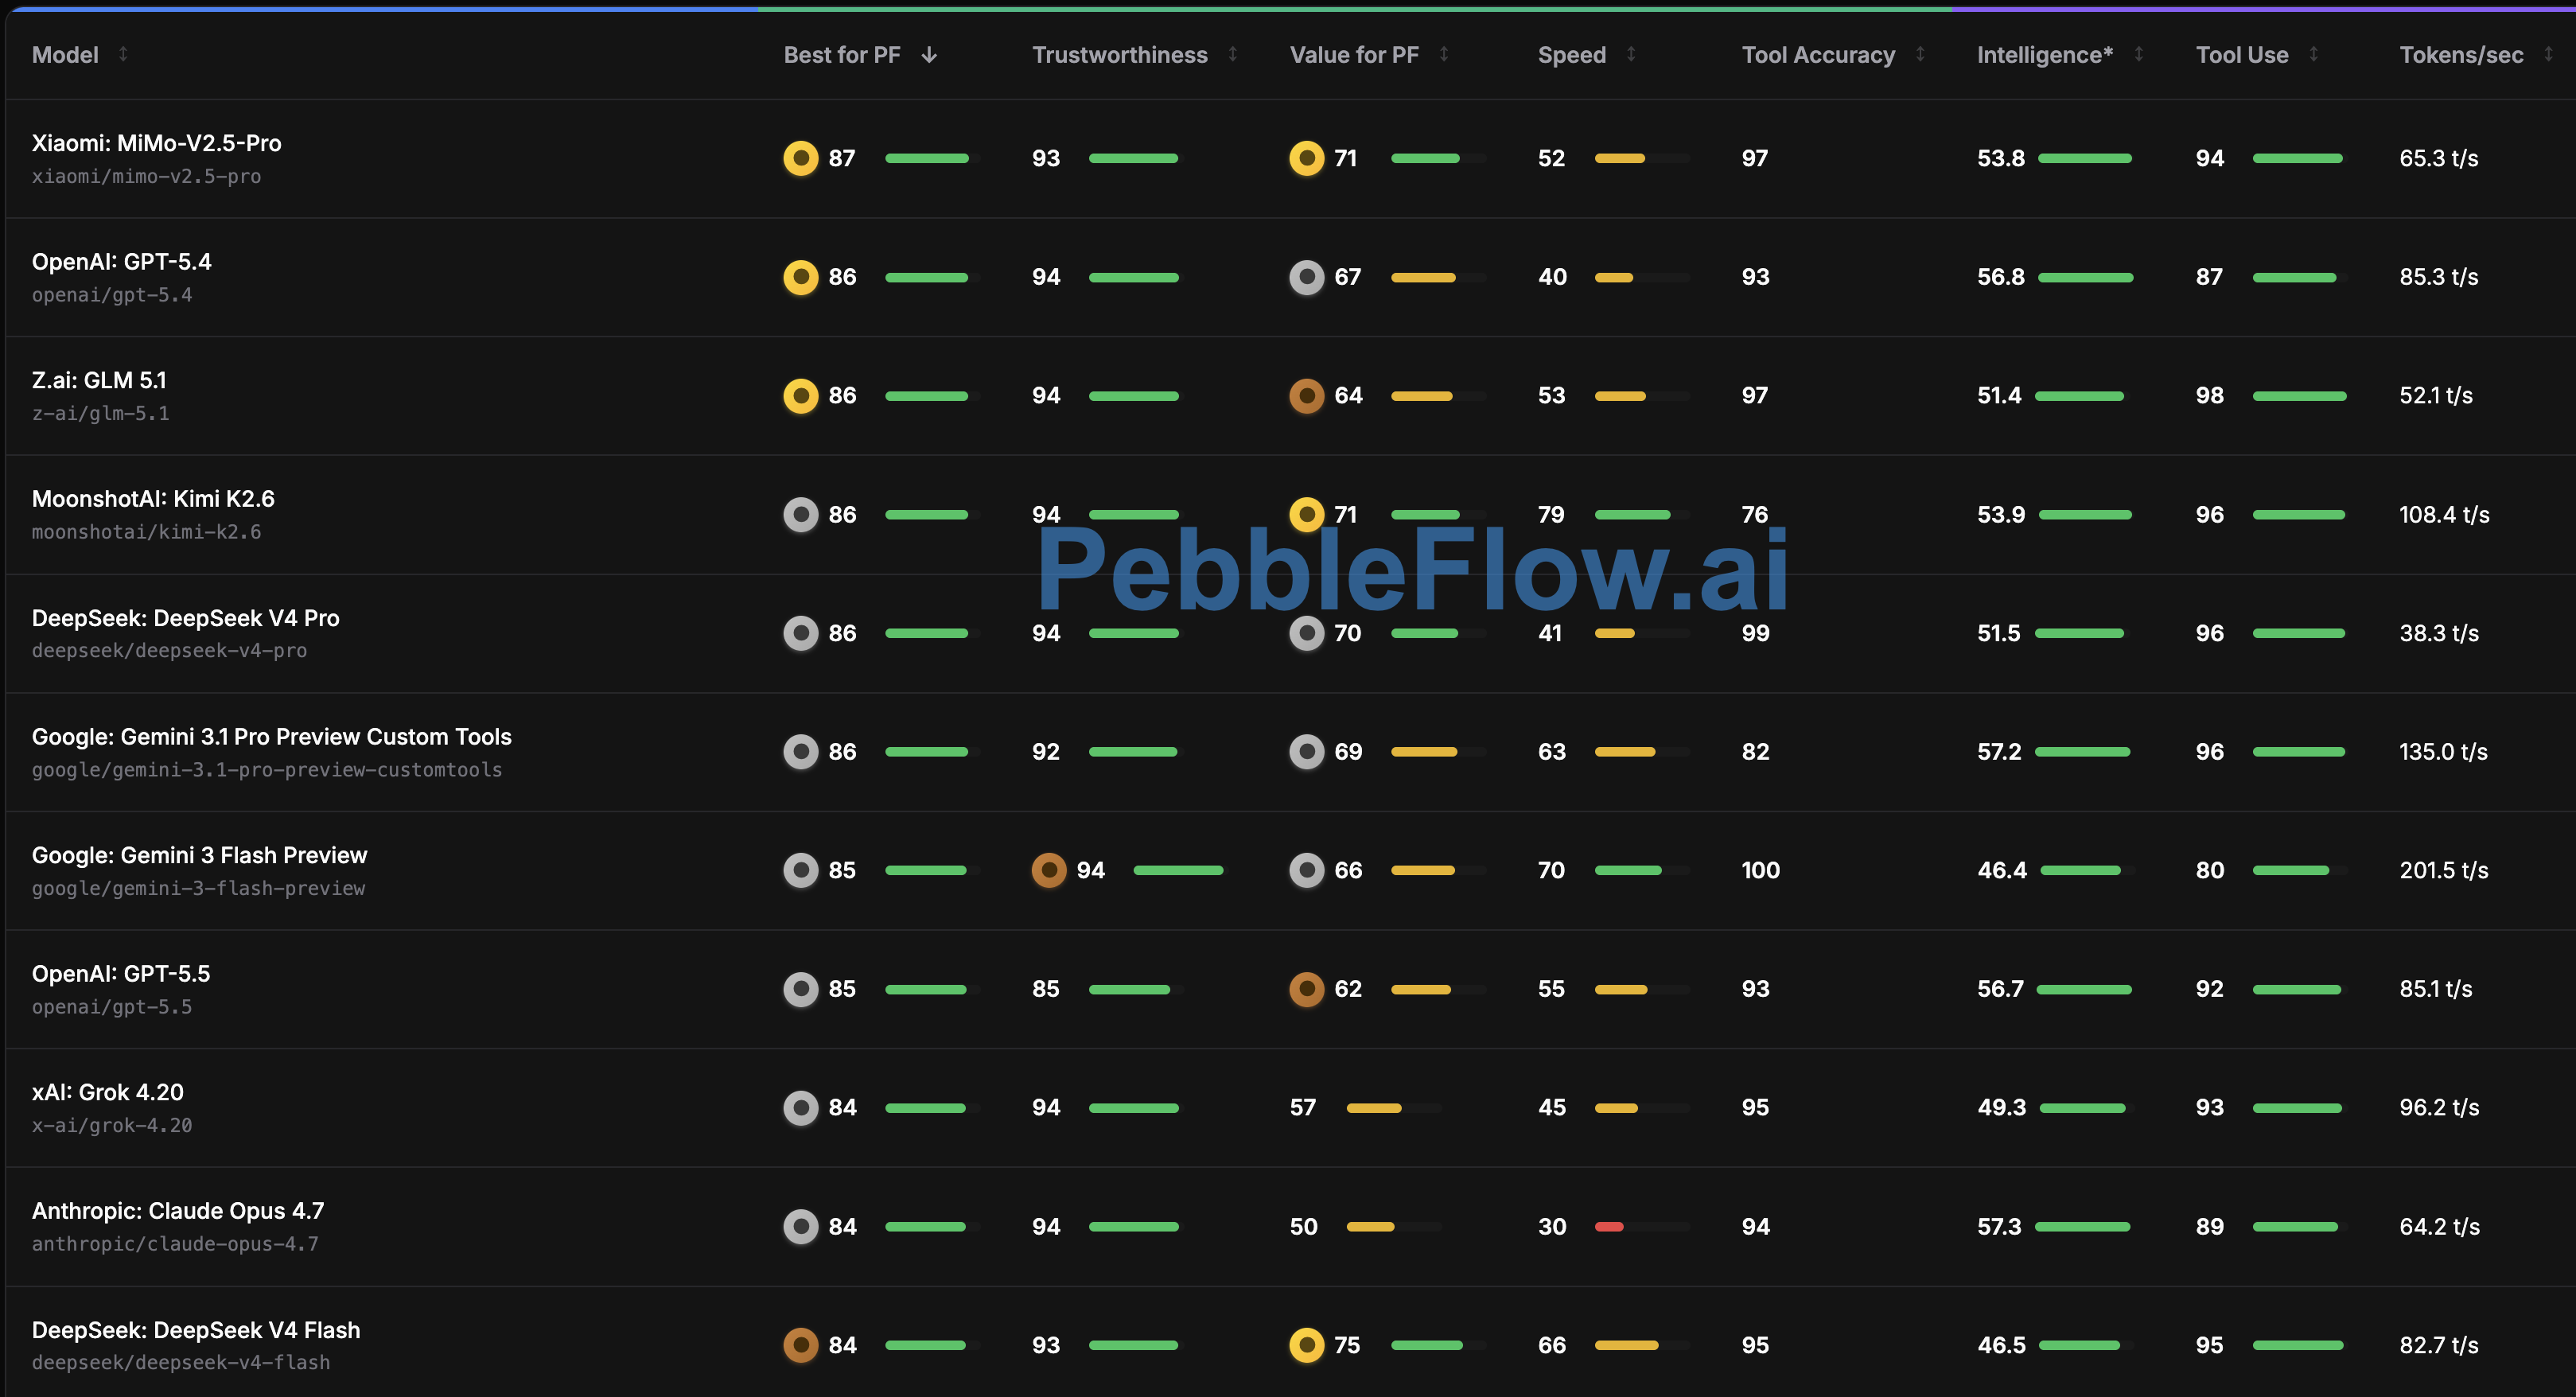
Task: Click the bronze medal by DeepSeek V4 Flash Best for PF
Action: pyautogui.click(x=800, y=1345)
